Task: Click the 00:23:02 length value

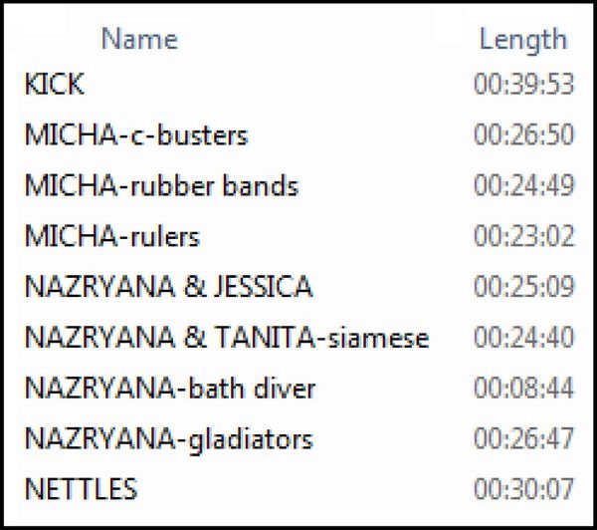Action: pos(524,236)
